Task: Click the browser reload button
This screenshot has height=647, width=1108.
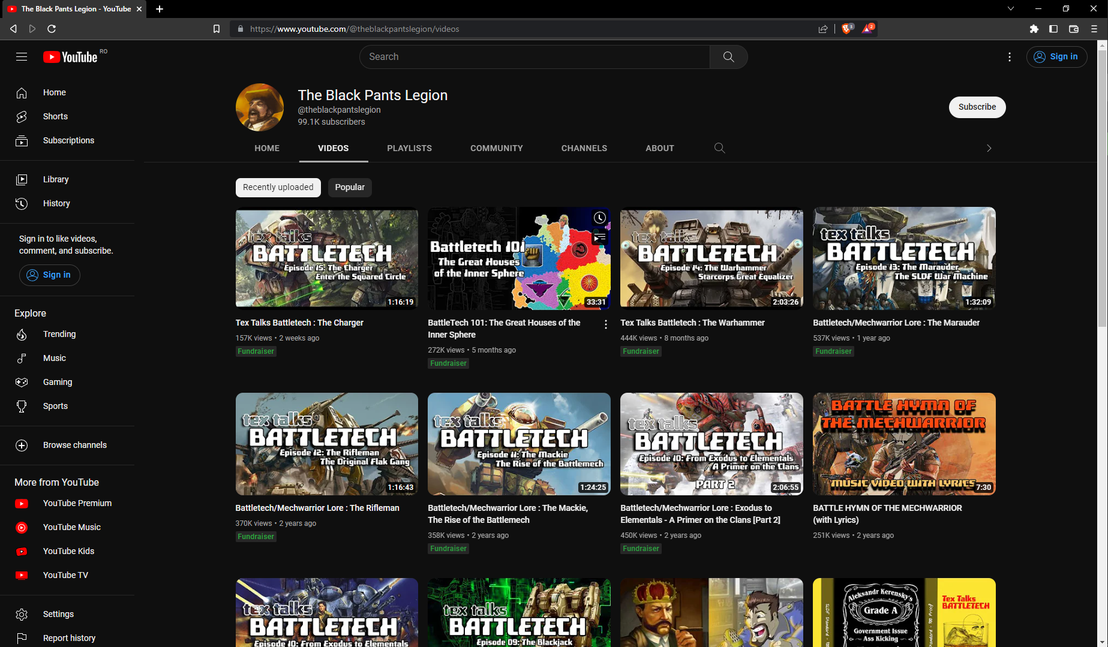Action: coord(52,29)
